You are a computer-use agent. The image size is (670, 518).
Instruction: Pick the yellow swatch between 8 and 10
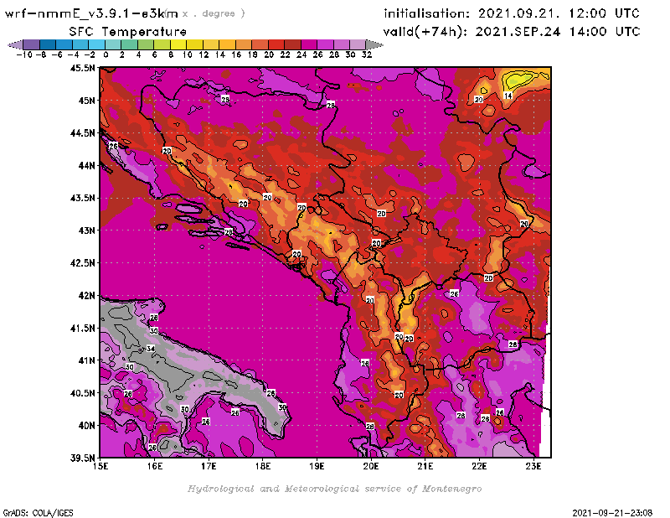point(178,44)
